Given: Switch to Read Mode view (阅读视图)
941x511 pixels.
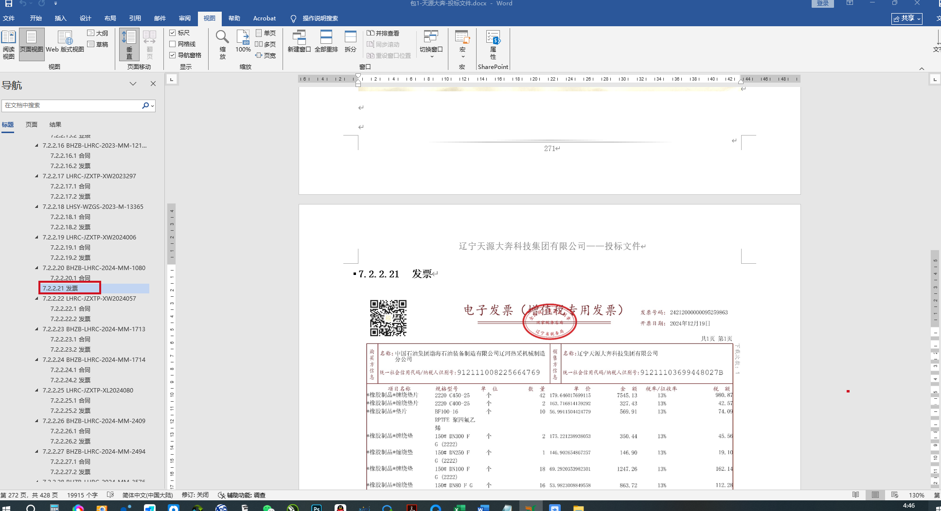Looking at the screenshot, I should (x=9, y=45).
